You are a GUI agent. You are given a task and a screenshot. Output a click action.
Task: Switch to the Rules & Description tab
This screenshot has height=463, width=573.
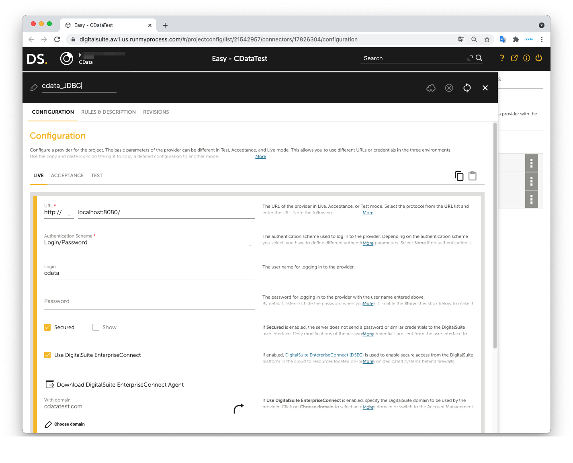(x=108, y=112)
